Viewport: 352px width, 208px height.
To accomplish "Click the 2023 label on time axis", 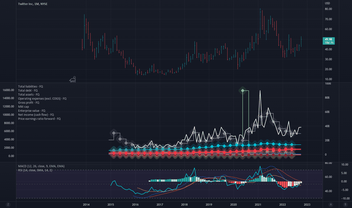I will click(307, 205).
